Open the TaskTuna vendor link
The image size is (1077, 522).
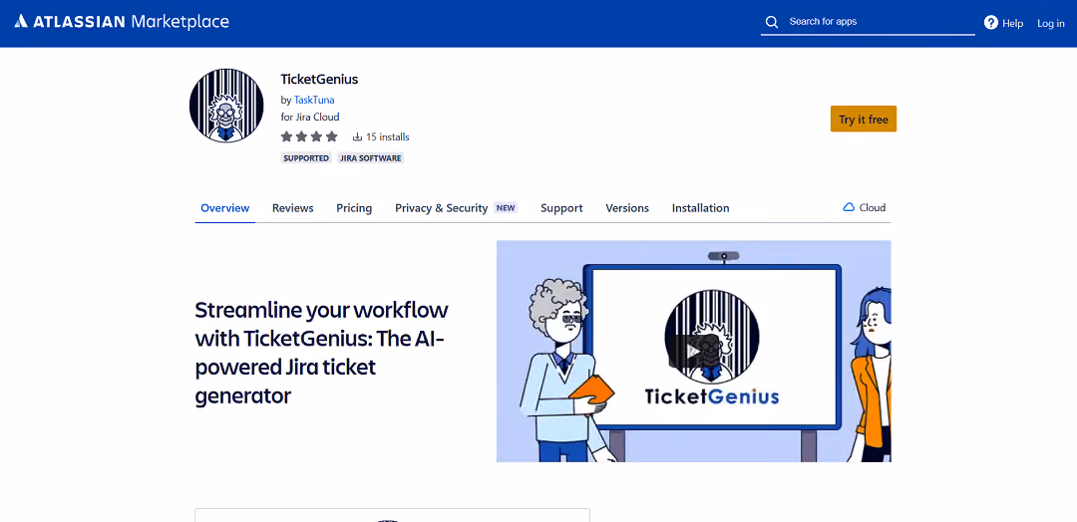click(x=314, y=100)
